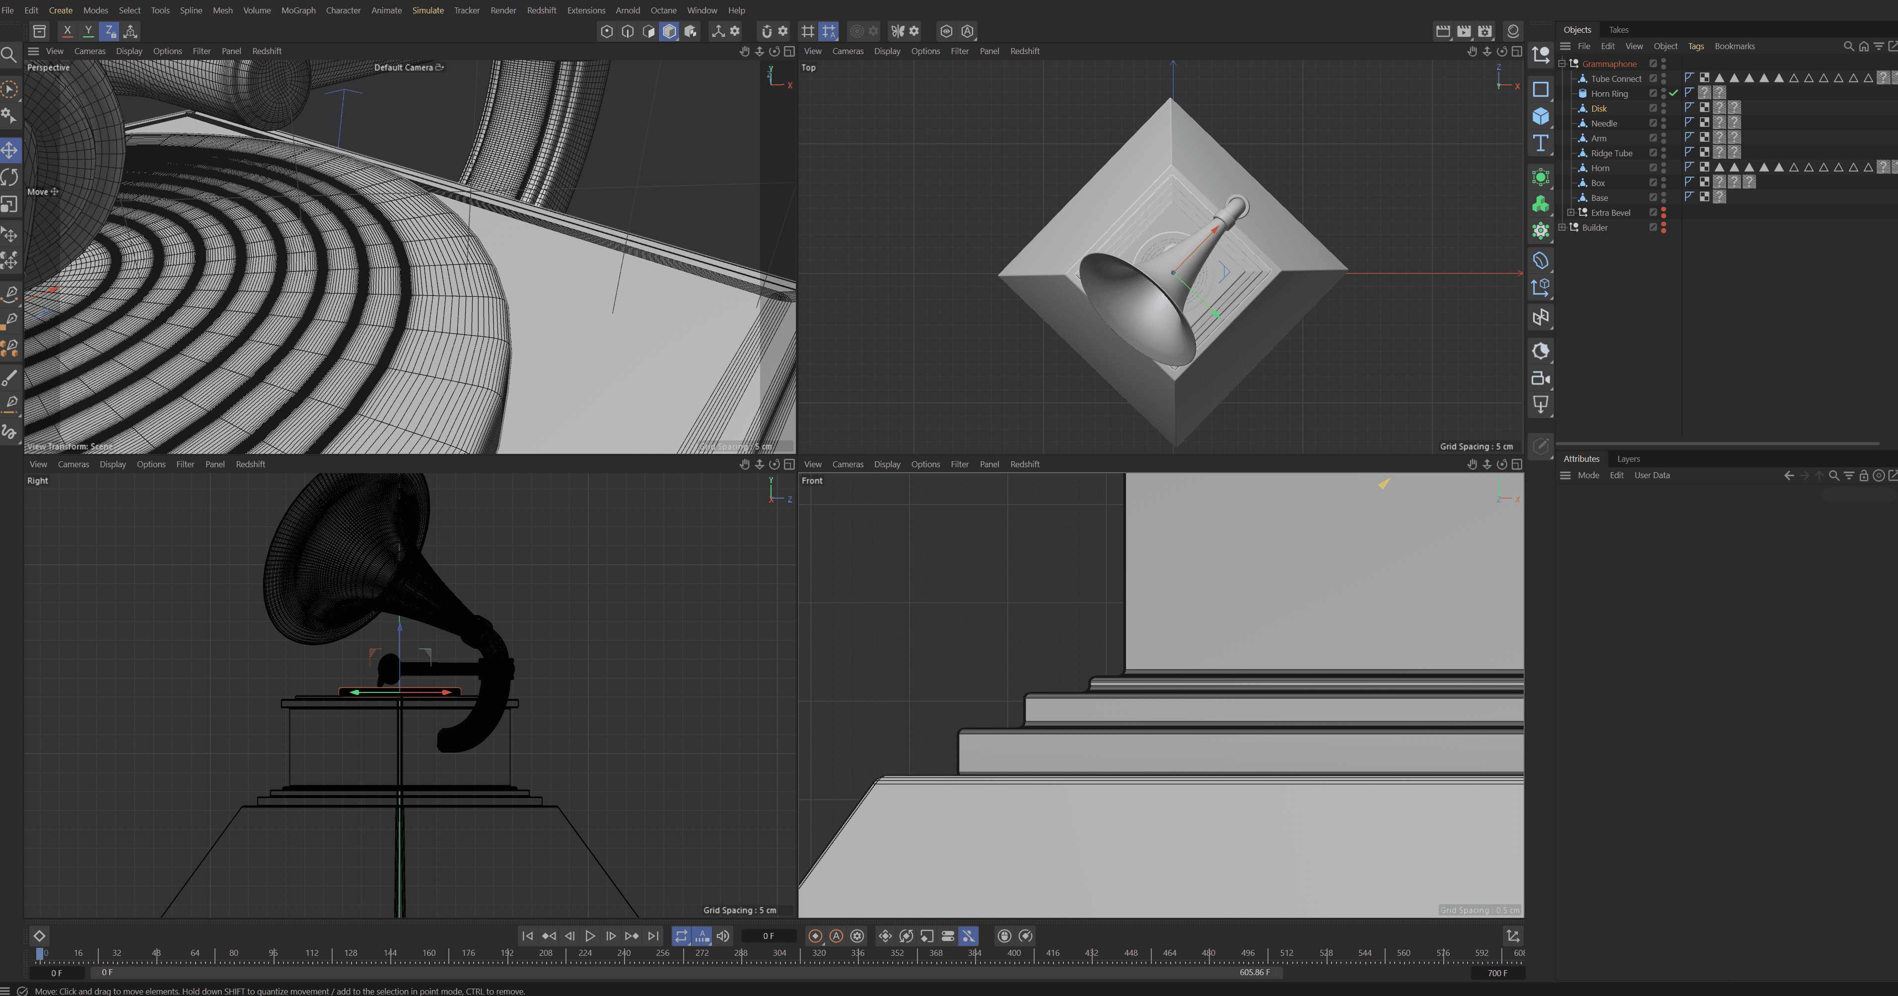The height and width of the screenshot is (996, 1898).
Task: Click the Text spline tool icon
Action: 1540,143
